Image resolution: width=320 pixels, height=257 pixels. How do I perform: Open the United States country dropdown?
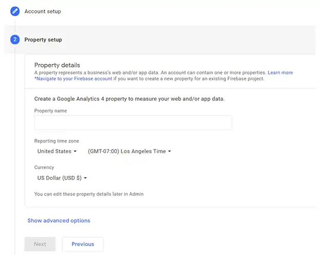[x=57, y=151]
